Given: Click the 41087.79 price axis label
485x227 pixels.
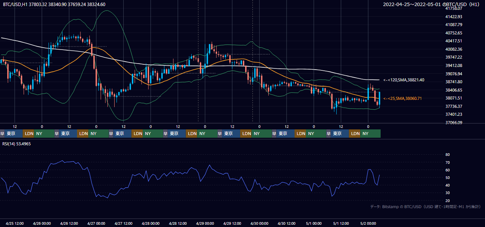Looking at the screenshot, I should pos(454,25).
